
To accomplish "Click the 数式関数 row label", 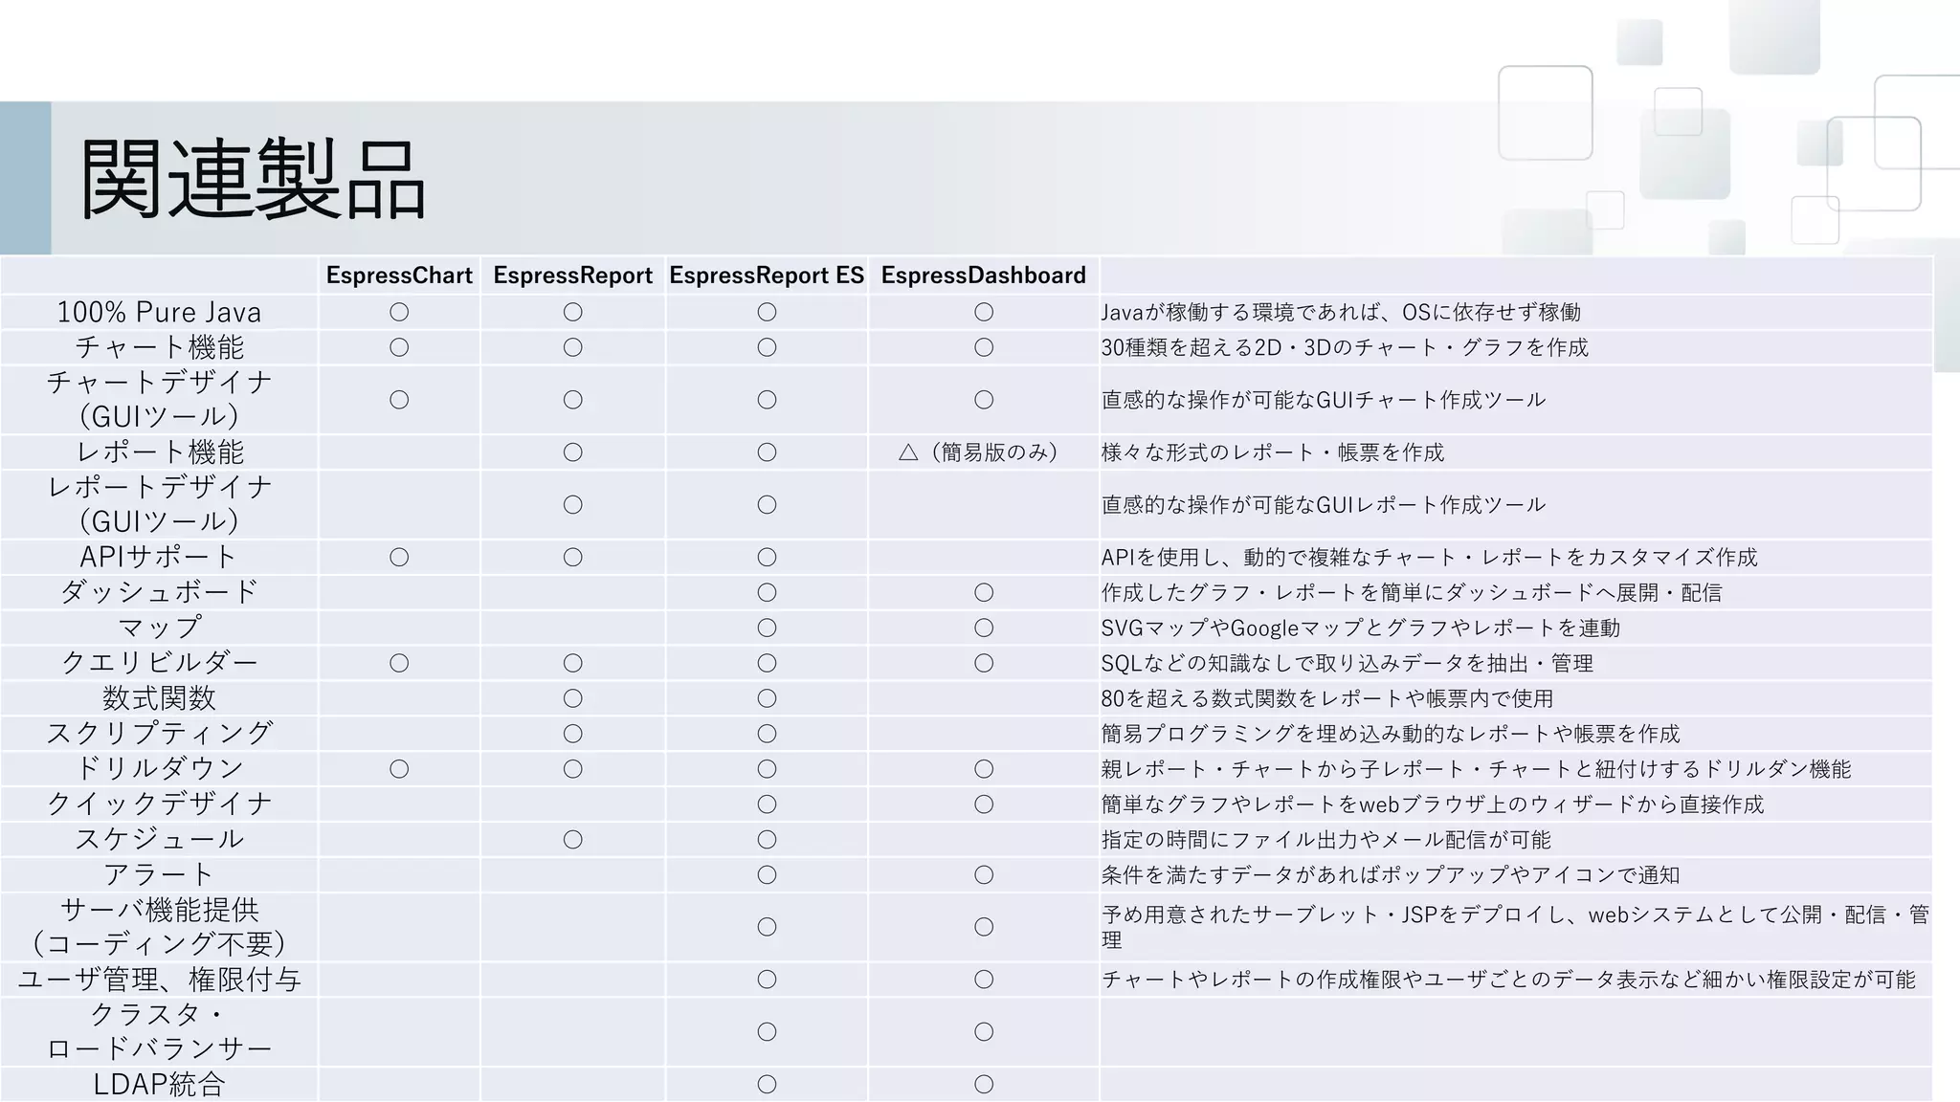I will (159, 698).
